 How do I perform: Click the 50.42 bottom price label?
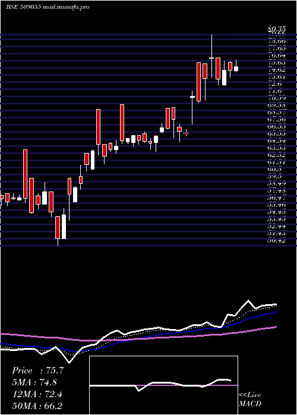[277, 241]
